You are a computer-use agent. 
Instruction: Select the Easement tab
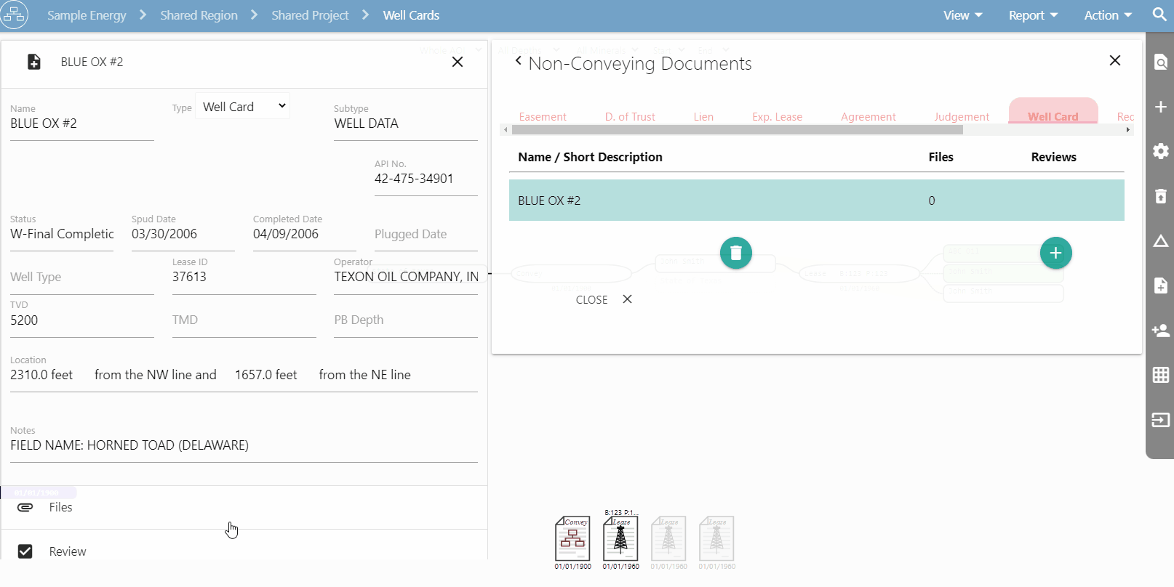pos(543,116)
